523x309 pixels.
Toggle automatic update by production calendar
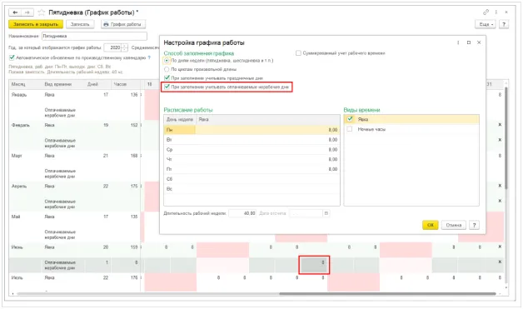pyautogui.click(x=12, y=57)
